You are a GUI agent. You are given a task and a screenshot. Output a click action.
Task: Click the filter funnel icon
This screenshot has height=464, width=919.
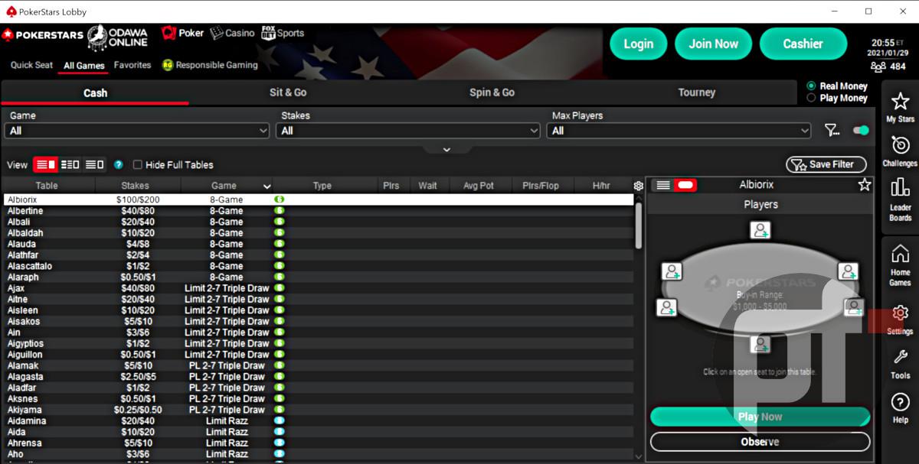pyautogui.click(x=832, y=131)
